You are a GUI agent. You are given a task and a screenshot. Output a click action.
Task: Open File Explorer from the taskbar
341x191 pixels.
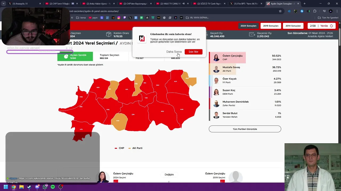(x=21, y=187)
